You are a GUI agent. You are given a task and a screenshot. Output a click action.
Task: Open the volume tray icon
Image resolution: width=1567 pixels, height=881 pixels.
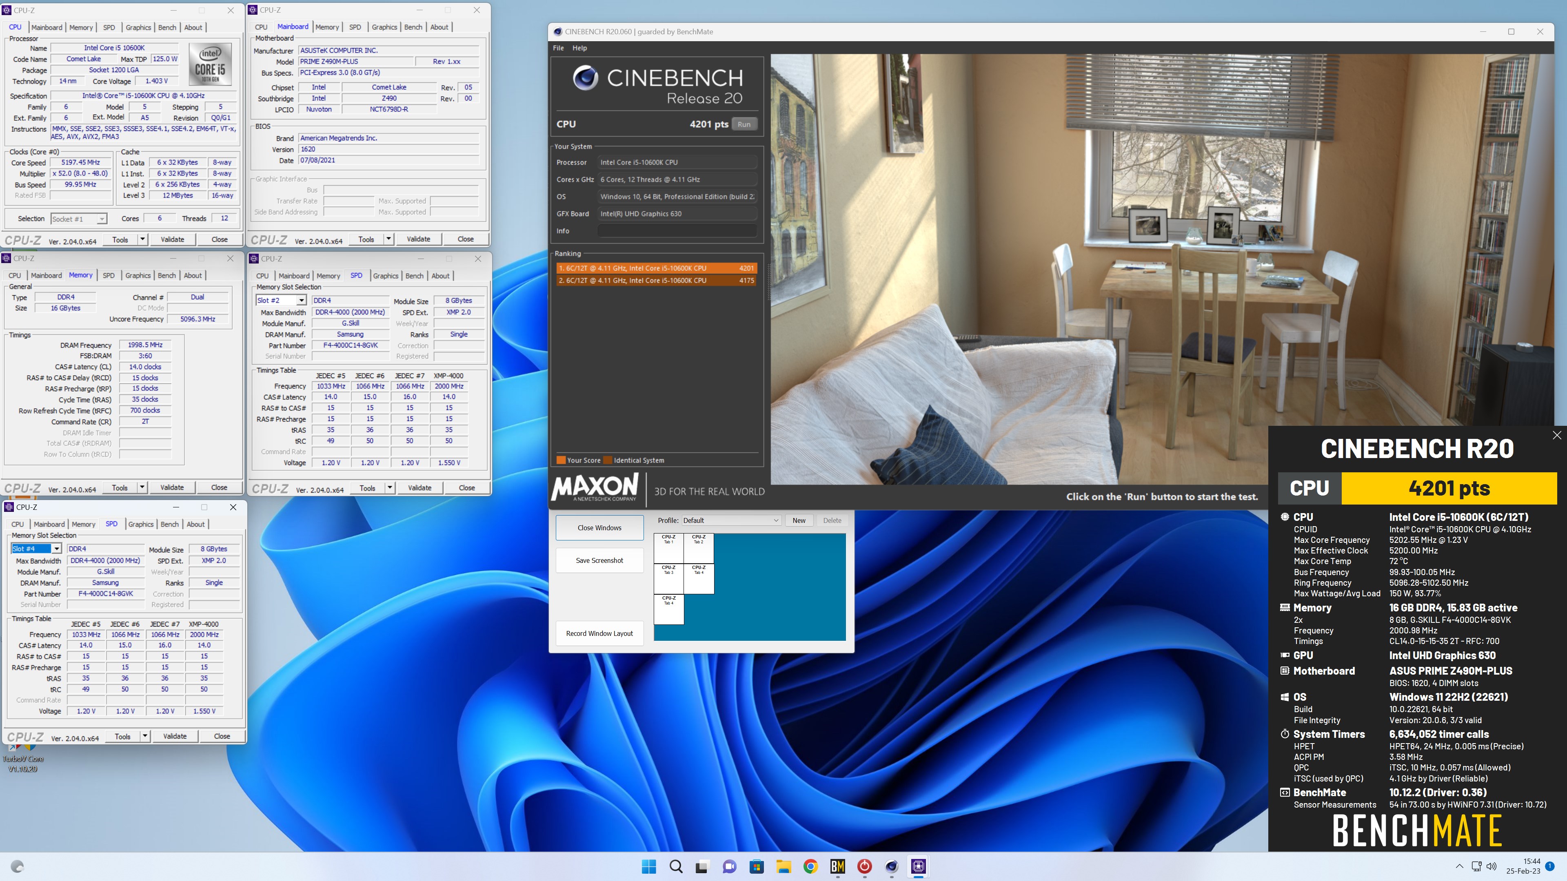click(x=1492, y=866)
